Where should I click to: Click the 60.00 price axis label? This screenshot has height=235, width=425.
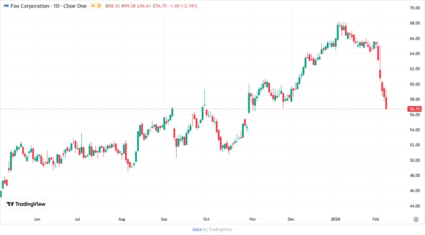pyautogui.click(x=415, y=84)
